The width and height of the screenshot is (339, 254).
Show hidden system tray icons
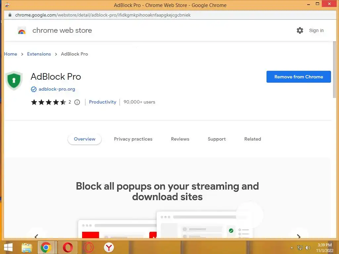(292, 248)
